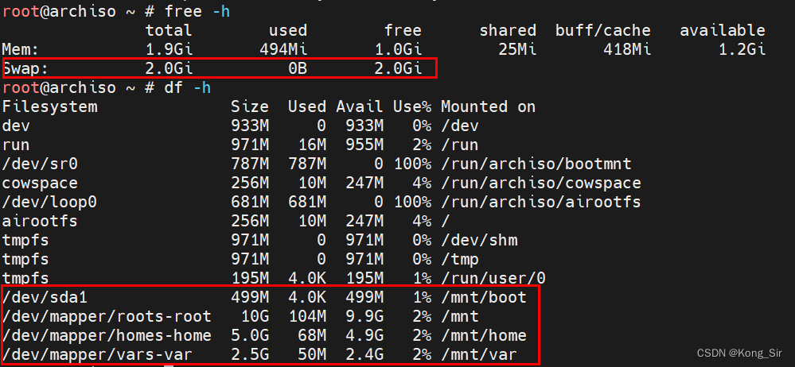Select the 'Avail' column header
The width and height of the screenshot is (795, 367).
pos(360,106)
